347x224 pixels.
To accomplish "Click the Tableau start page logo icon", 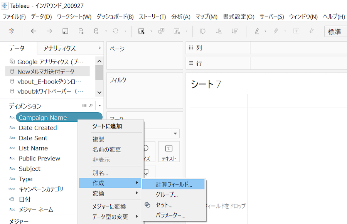I will coord(12,31).
